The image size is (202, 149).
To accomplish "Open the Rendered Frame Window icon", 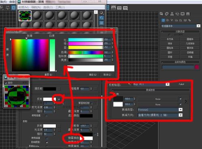I will pyautogui.click(x=119, y=8).
